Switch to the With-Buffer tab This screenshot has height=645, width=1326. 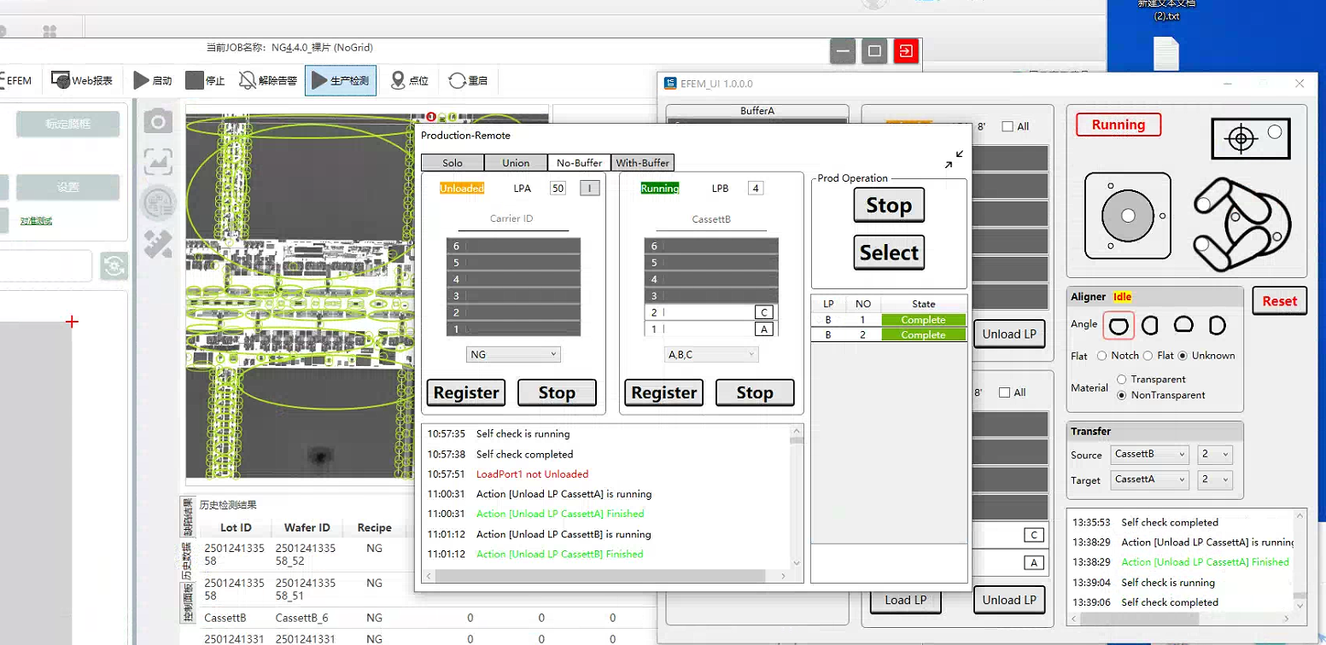click(643, 163)
